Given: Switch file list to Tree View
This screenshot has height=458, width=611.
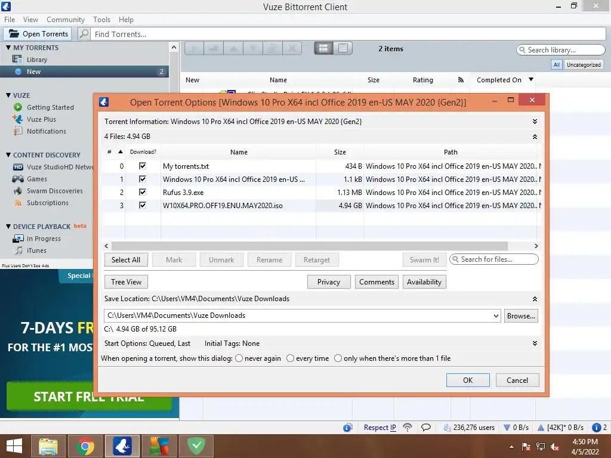Looking at the screenshot, I should tap(126, 282).
